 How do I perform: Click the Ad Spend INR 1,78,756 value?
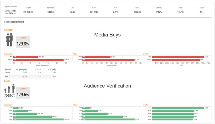click(28, 12)
